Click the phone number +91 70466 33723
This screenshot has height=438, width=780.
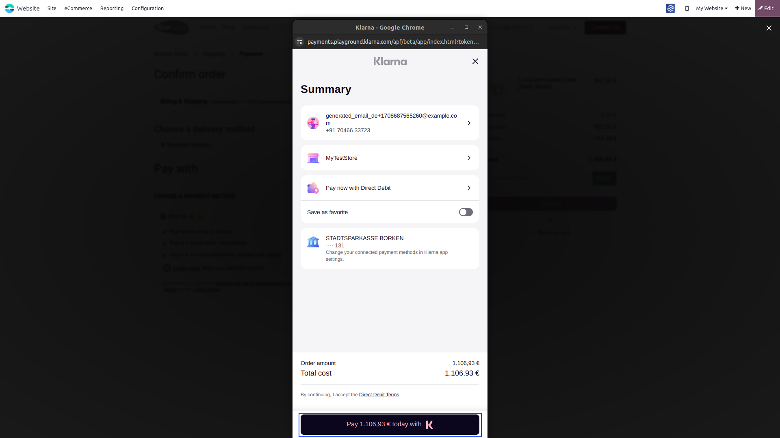[x=348, y=130]
